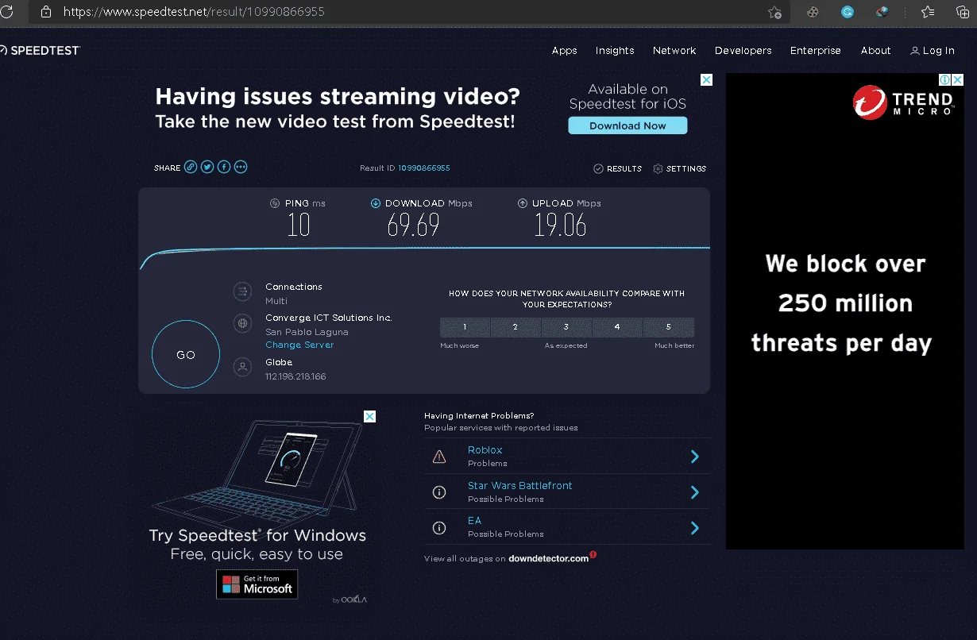Share result on Facebook icon
The height and width of the screenshot is (640, 977).
pos(224,167)
